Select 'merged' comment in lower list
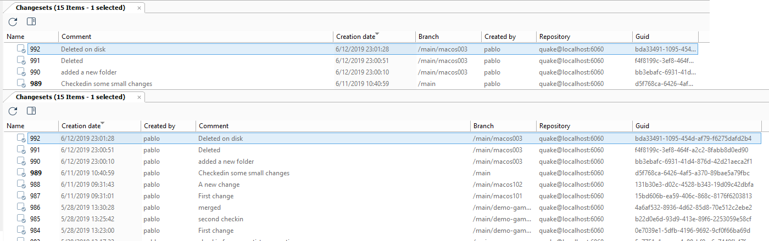Screen dimensions: 769x241 (x=209, y=208)
